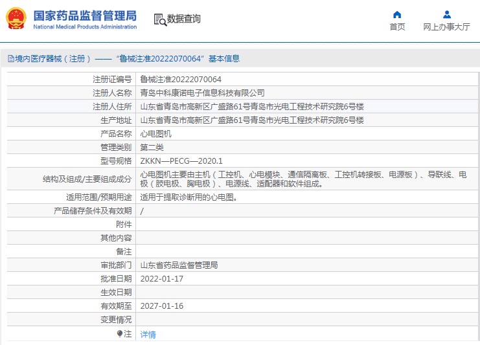Open the 详情 details link
The image size is (480, 345).
(148, 335)
